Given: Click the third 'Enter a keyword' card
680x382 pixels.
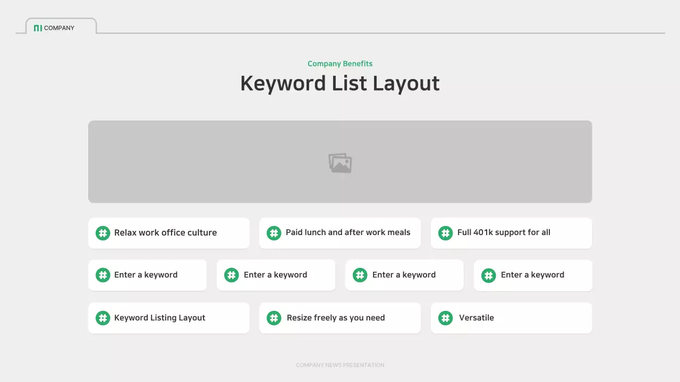Looking at the screenshot, I should [404, 275].
